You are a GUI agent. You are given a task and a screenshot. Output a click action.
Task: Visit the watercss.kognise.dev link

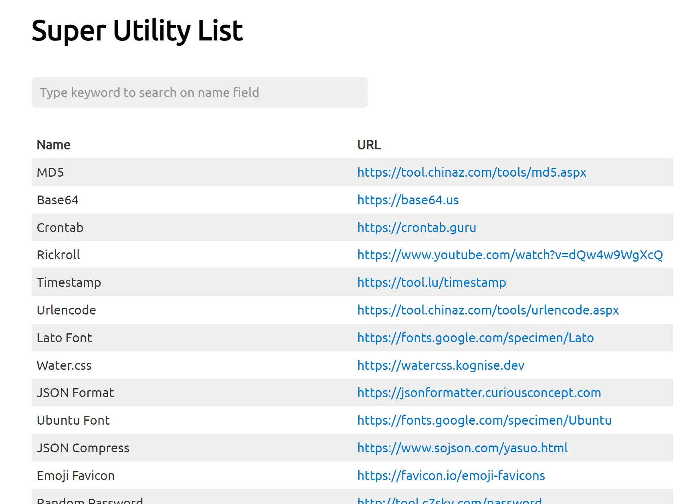coord(441,365)
